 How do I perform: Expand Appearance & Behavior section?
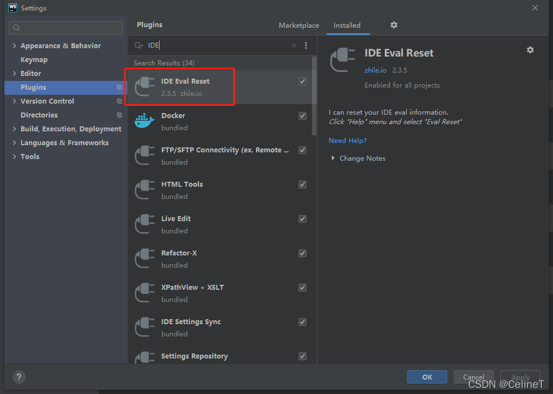point(14,45)
